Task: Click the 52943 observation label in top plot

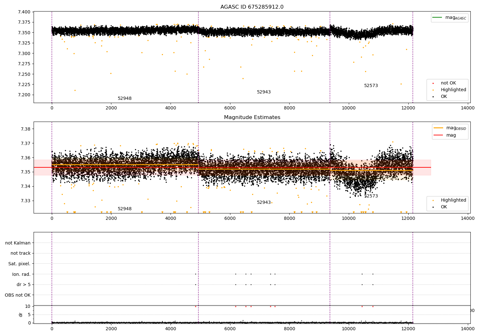Action: tap(264, 92)
